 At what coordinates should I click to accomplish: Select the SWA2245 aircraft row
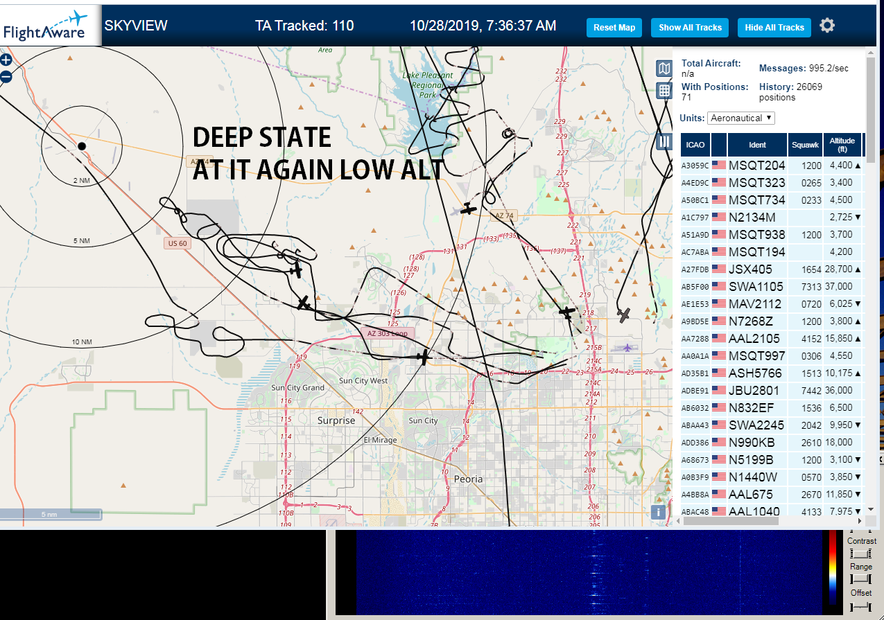771,425
